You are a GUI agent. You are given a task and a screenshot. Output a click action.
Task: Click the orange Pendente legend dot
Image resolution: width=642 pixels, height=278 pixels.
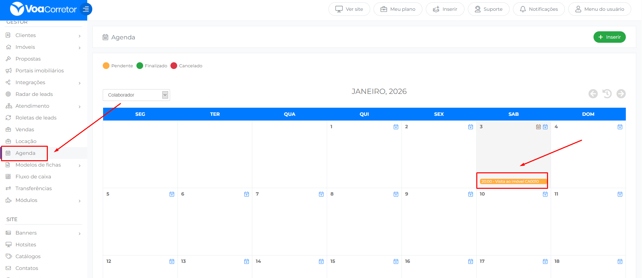coord(106,66)
